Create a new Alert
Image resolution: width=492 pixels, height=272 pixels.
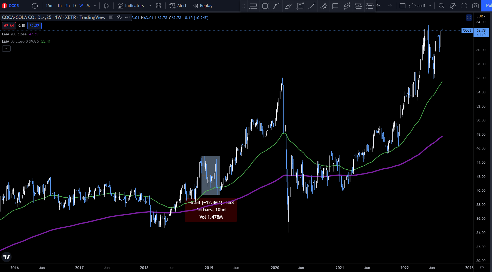coord(178,6)
